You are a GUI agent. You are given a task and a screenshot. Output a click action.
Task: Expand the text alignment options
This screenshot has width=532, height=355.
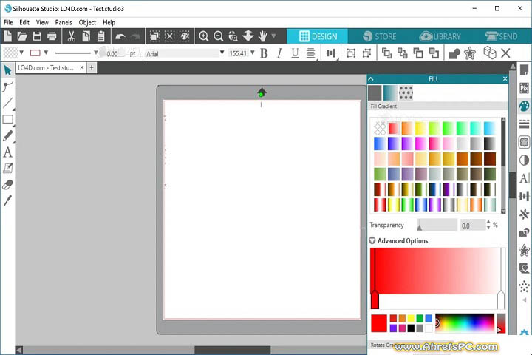tap(311, 53)
